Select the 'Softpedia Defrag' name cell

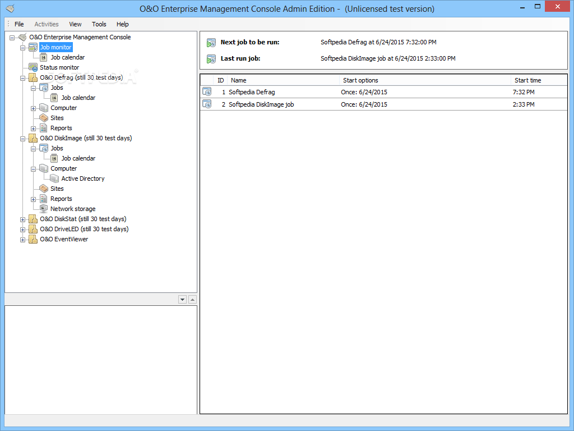pos(252,92)
